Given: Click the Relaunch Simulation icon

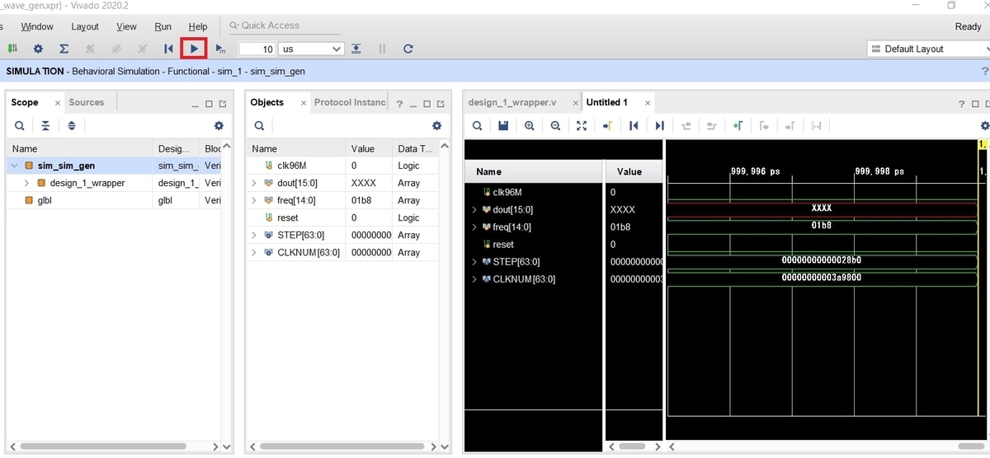Looking at the screenshot, I should 408,49.
